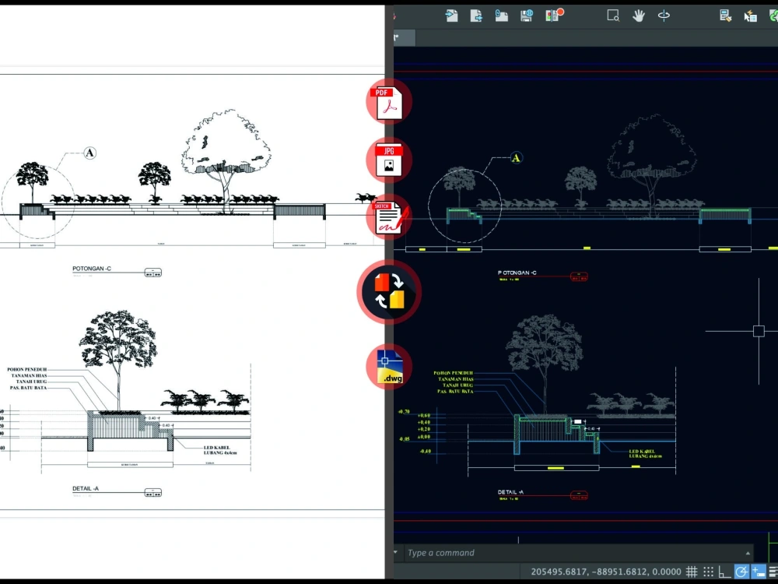
Task: Expand the command line panel upward
Action: point(747,553)
